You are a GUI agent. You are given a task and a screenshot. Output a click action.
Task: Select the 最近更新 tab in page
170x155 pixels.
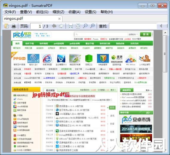click(50, 90)
